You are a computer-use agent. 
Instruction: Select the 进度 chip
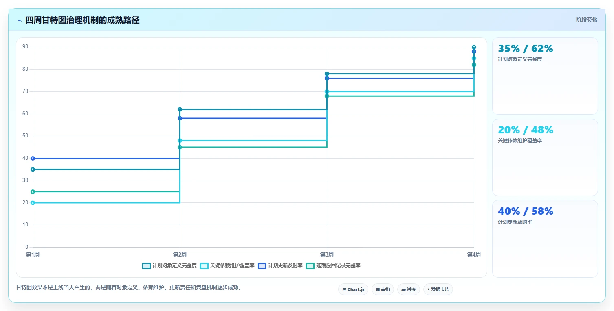(409, 289)
